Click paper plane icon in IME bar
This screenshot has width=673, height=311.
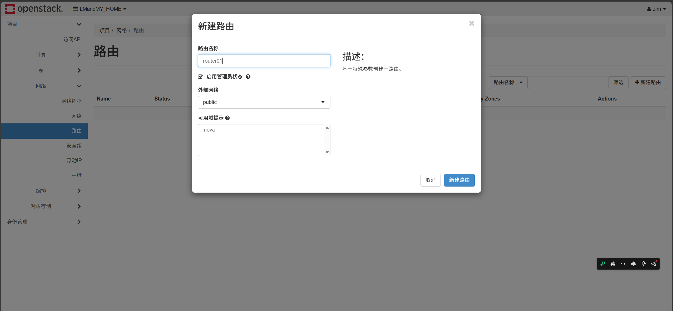point(654,264)
